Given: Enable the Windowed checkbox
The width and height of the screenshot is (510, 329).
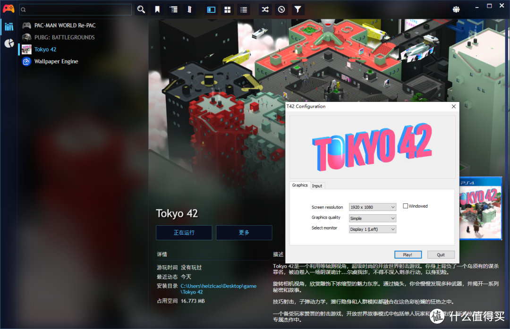Looking at the screenshot, I should pos(405,206).
